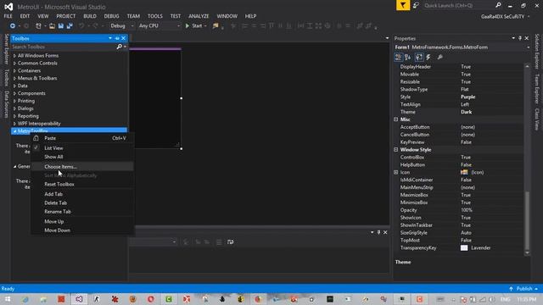This screenshot has width=543, height=305.
Task: Pin the Toolbox panel with auto-hide icon
Action: [117, 38]
